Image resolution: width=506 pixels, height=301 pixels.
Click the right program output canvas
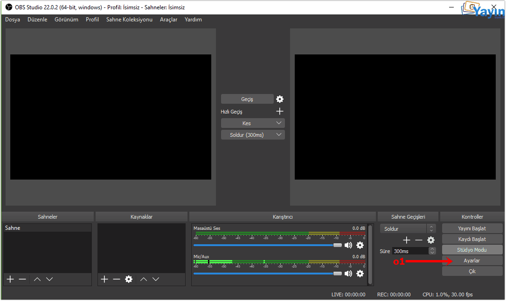click(395, 117)
